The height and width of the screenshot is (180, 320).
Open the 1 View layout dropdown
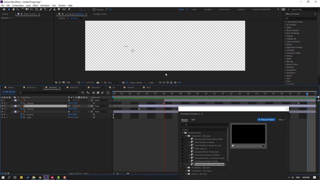(152, 82)
